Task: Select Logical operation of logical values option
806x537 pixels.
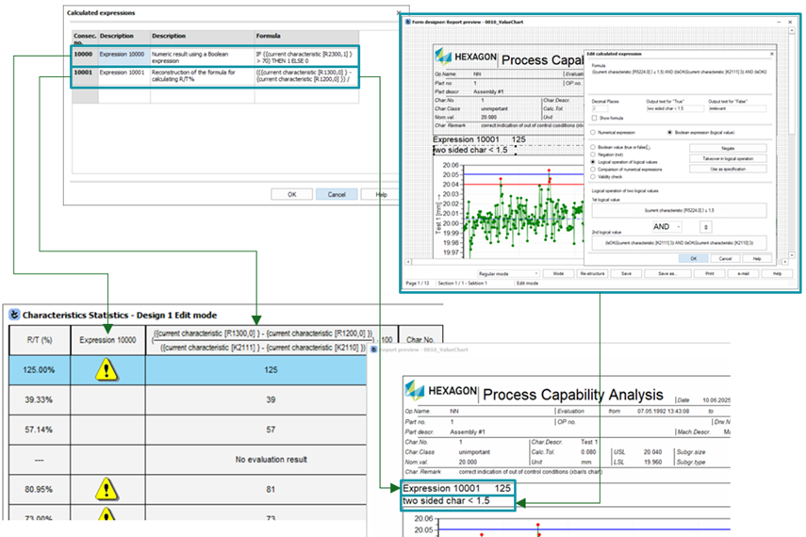Action: tap(593, 162)
